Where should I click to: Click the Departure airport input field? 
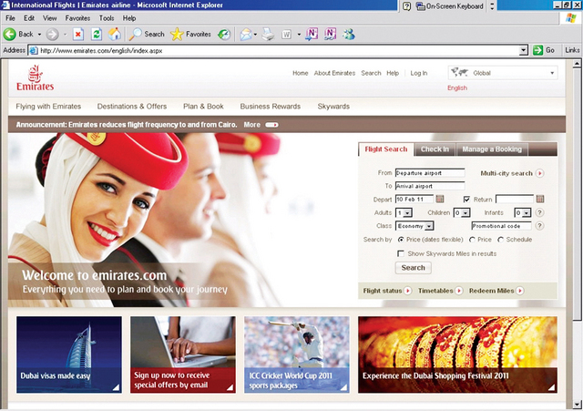coord(430,173)
